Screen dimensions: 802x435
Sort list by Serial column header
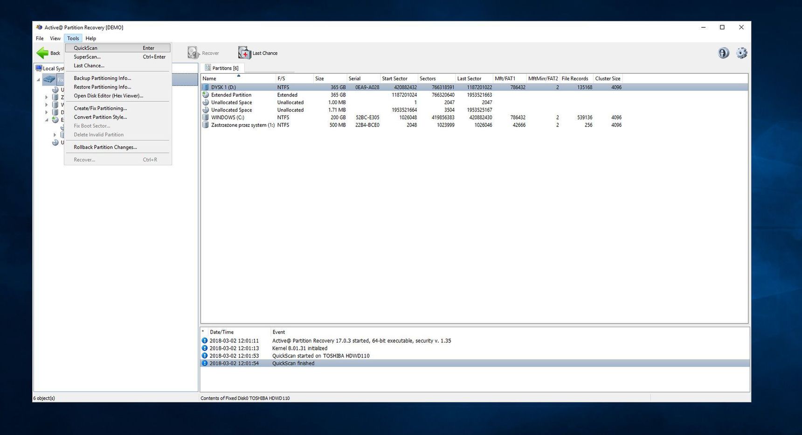[363, 78]
